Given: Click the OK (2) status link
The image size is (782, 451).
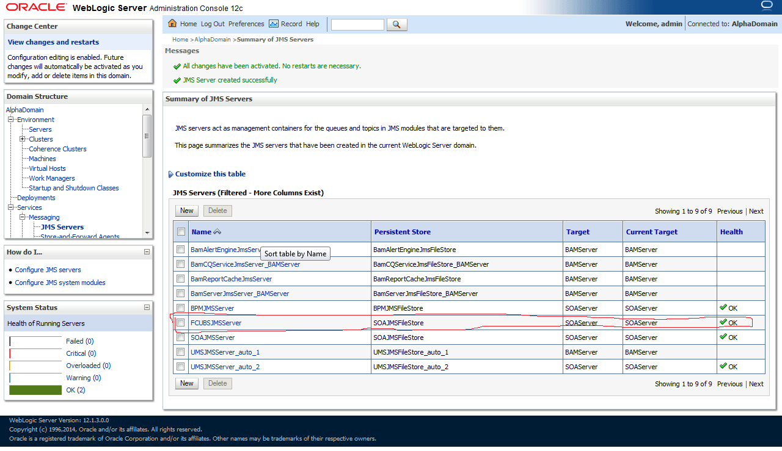Looking at the screenshot, I should [x=76, y=390].
